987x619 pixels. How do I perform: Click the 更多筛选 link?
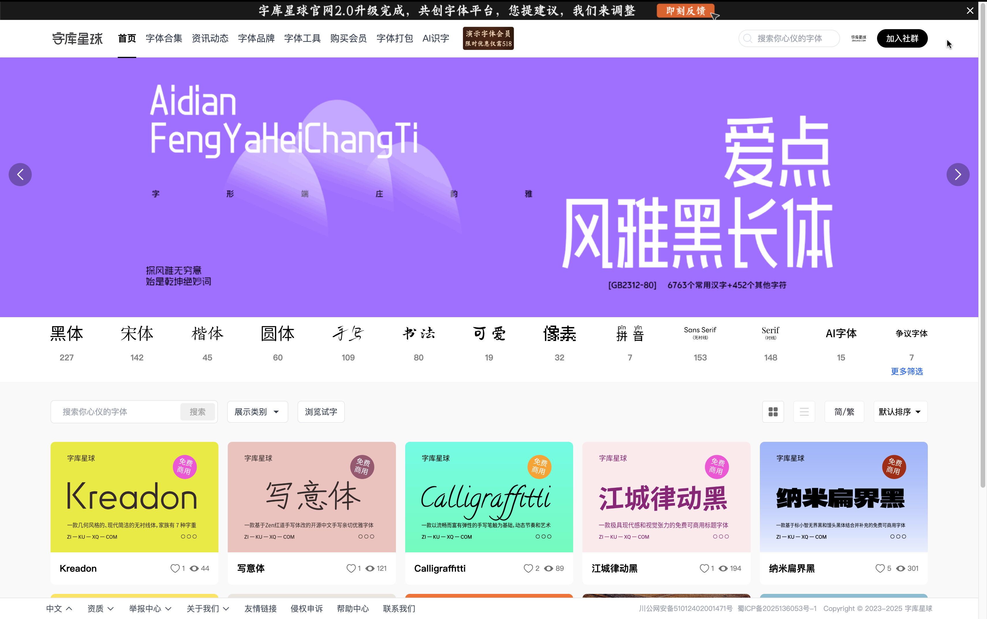click(x=907, y=371)
